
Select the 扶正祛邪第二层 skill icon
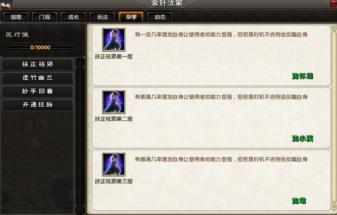pyautogui.click(x=114, y=102)
